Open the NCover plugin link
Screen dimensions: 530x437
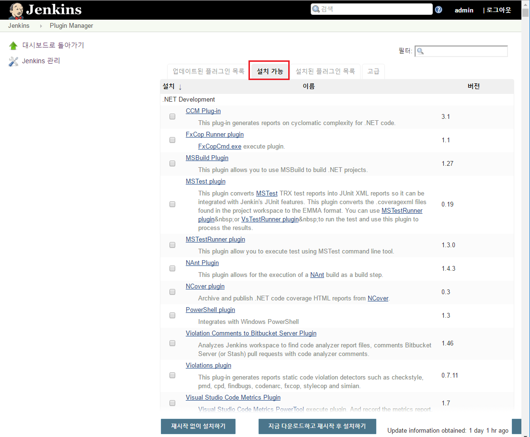pyautogui.click(x=205, y=287)
